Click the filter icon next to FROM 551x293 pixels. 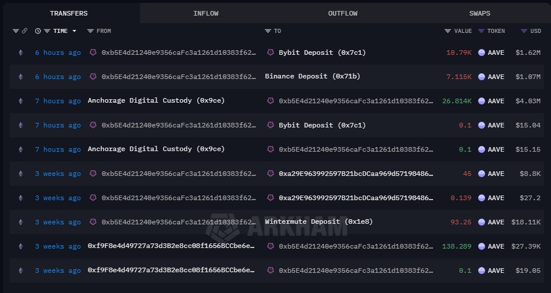coord(90,31)
